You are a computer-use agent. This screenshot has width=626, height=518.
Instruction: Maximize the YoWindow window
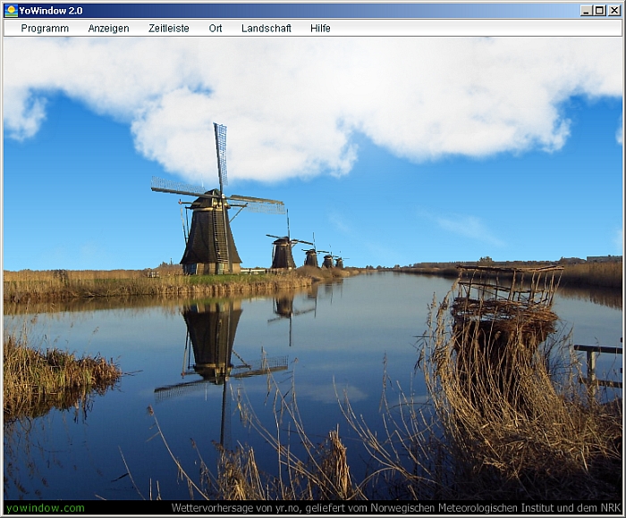[600, 11]
